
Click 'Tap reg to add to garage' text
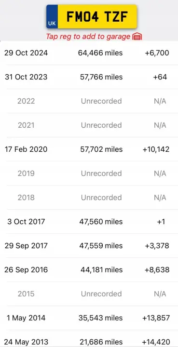[88, 37]
